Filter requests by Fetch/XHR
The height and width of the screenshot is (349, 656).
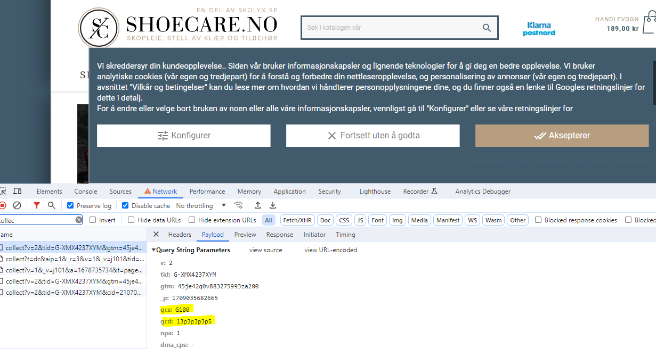(297, 220)
